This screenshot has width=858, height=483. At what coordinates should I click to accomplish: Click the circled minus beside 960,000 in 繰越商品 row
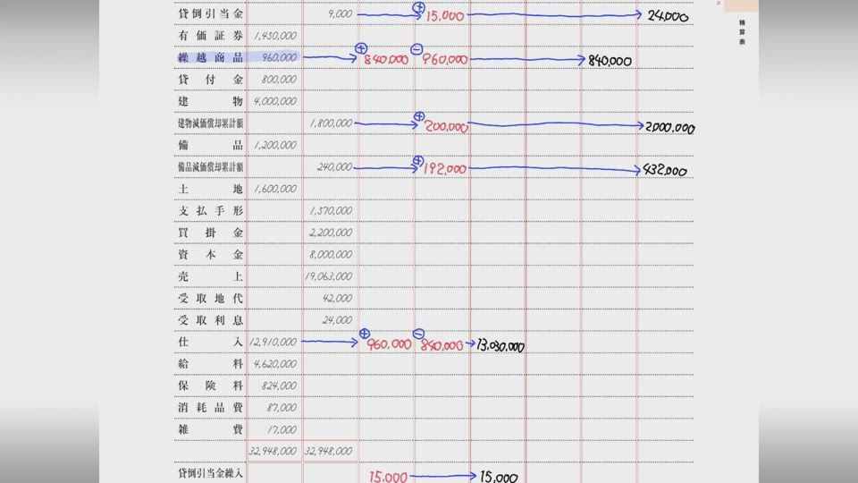click(x=416, y=48)
